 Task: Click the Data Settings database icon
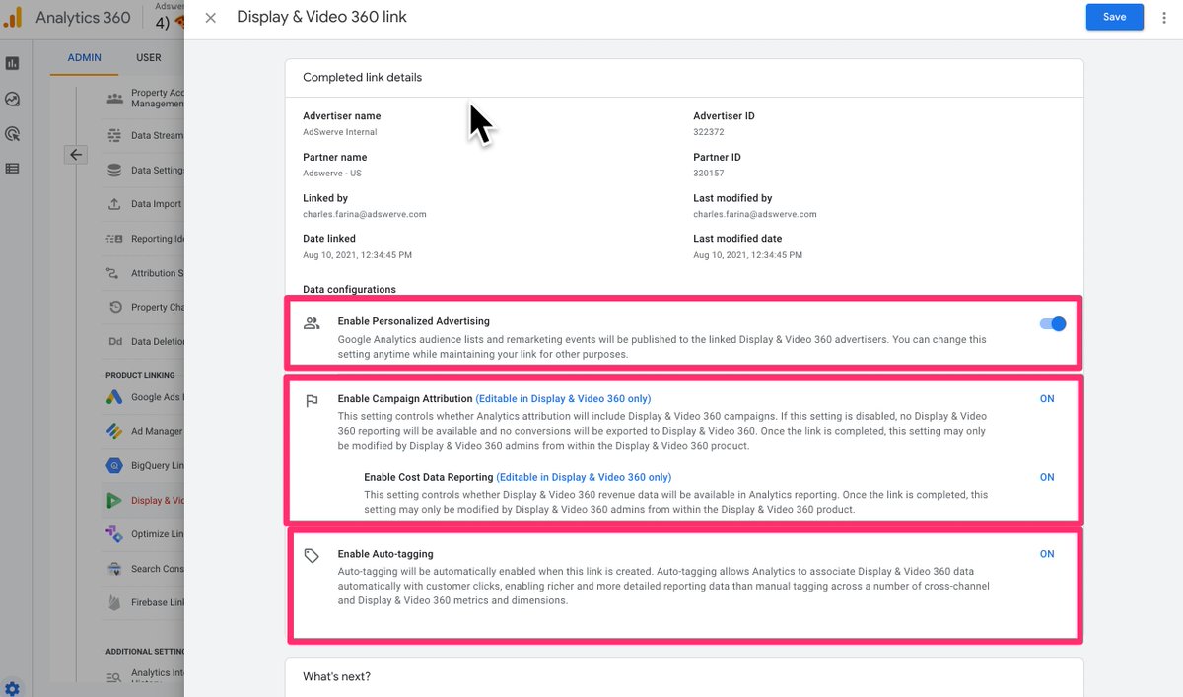coord(114,170)
